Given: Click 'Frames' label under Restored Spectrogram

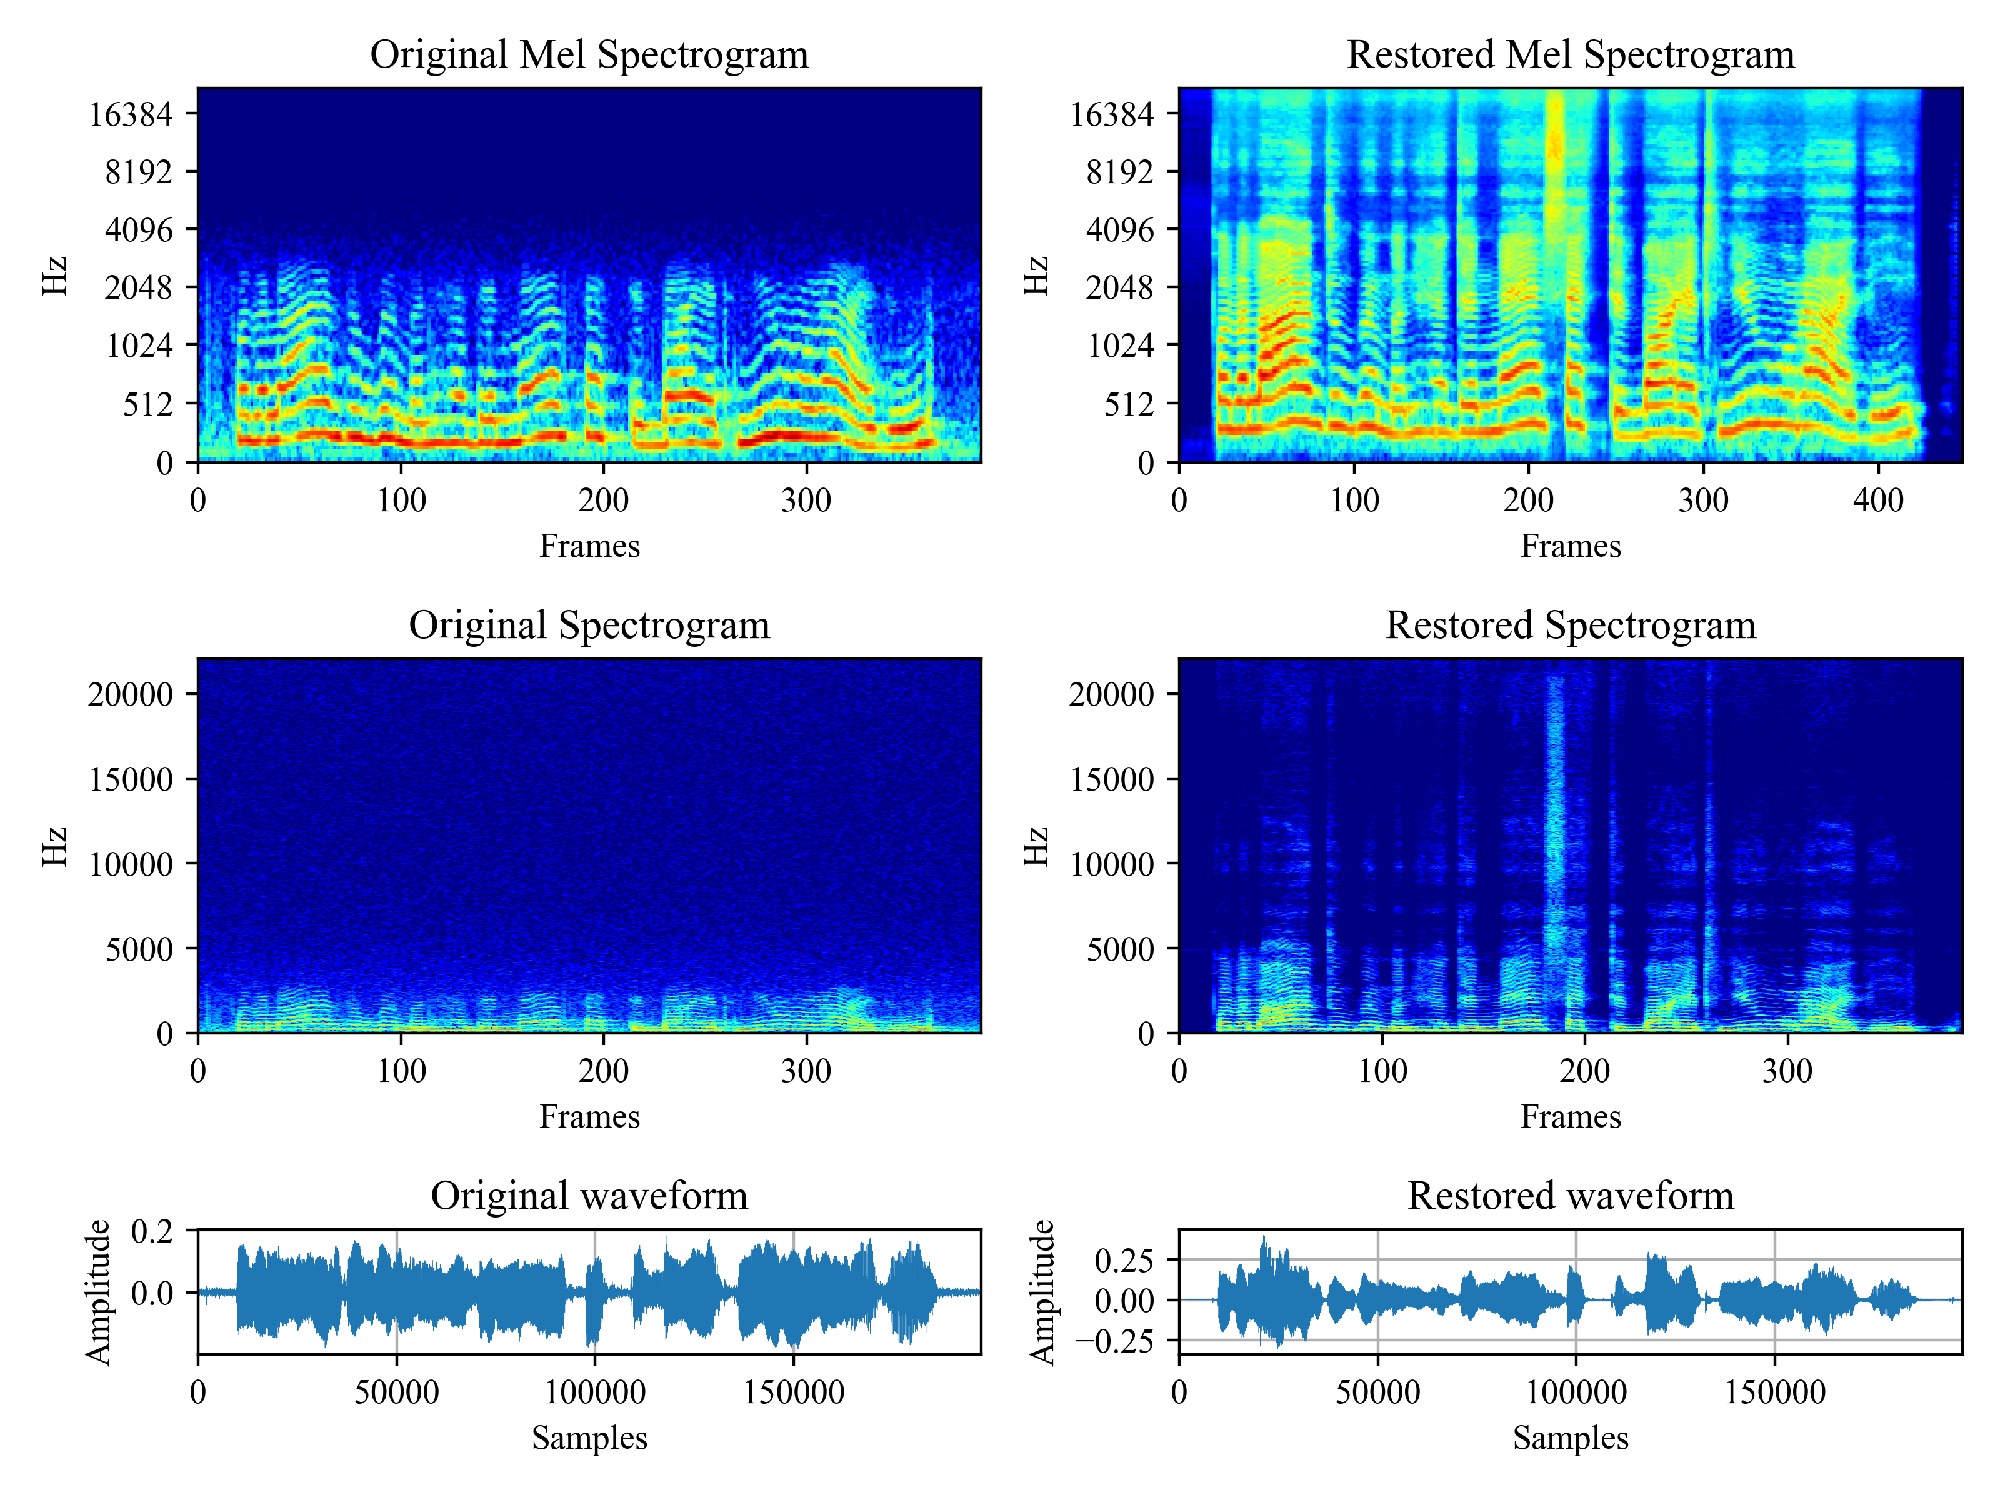Looking at the screenshot, I should (x=1571, y=1117).
